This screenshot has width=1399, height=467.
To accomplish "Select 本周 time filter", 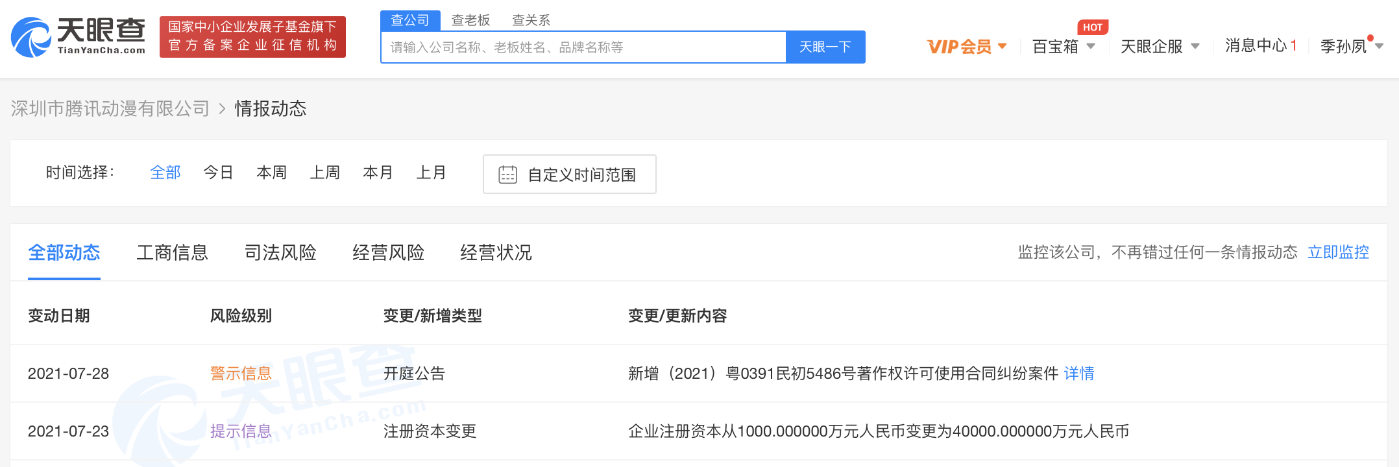I will point(271,173).
